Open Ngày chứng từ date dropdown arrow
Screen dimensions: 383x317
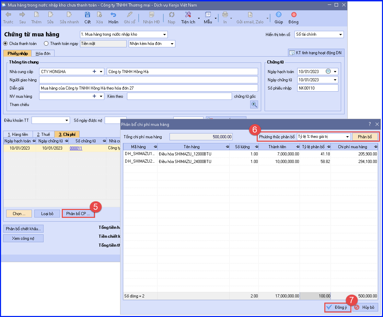[x=335, y=80]
